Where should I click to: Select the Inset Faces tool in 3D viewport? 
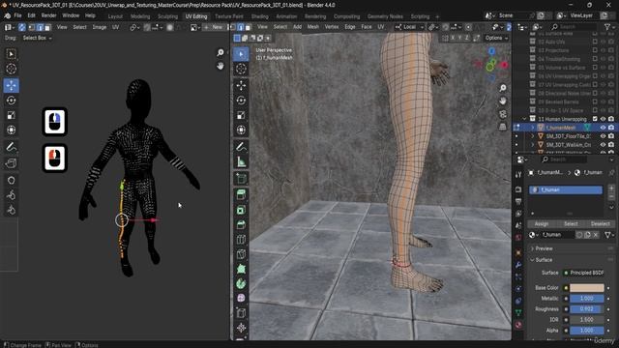point(241,210)
